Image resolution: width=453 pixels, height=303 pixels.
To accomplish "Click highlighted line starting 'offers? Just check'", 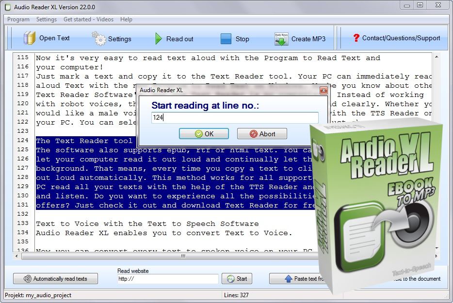I will 176,206.
